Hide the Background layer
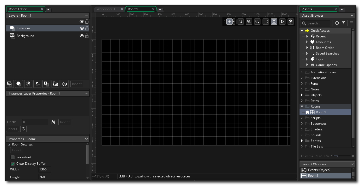 (82, 36)
